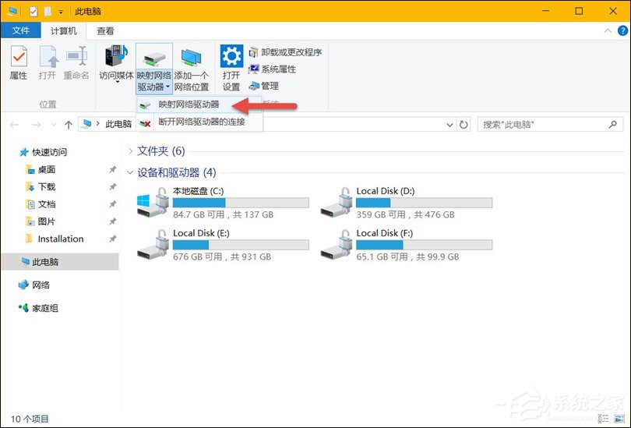
Task: Go up one level with Up arrow
Action: tap(69, 125)
